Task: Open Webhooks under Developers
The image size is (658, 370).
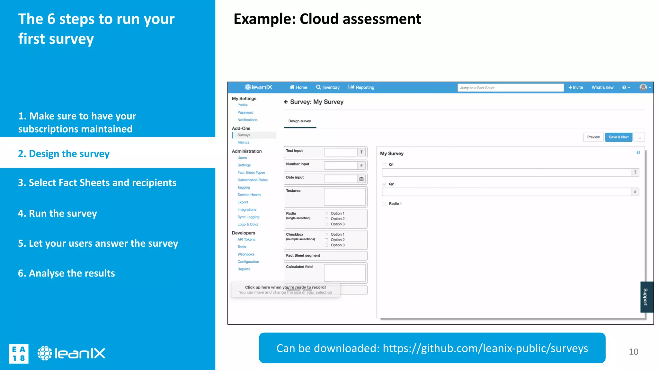Action: [x=246, y=254]
